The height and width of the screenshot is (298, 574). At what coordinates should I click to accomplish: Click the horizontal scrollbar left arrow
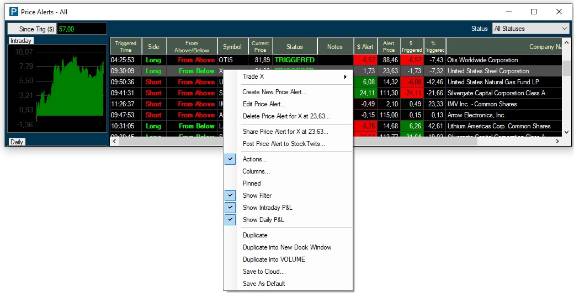114,142
